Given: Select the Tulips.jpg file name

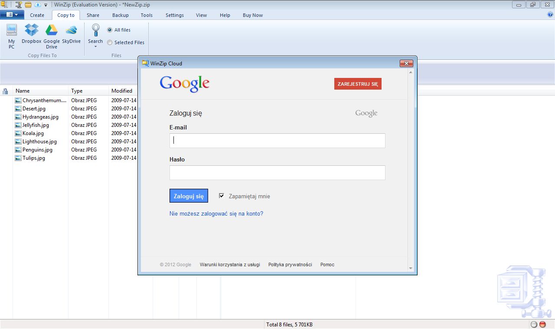Looking at the screenshot, I should 34,158.
